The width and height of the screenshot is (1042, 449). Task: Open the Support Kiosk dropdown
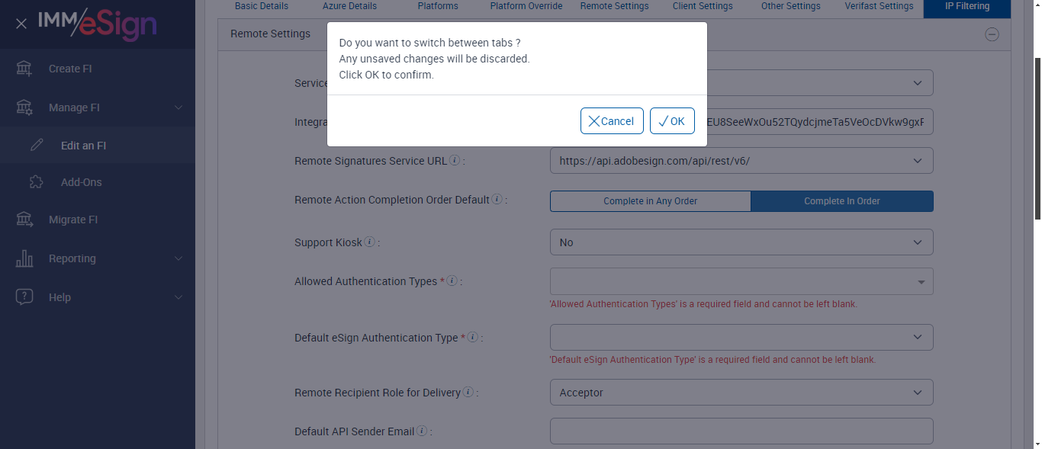(741, 242)
